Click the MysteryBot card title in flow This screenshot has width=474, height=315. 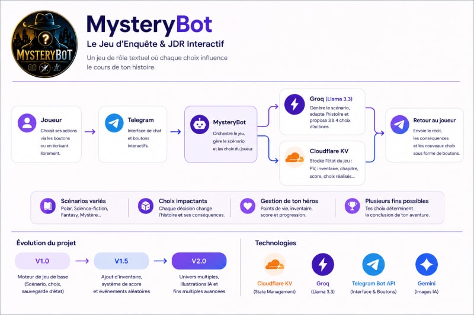coord(229,122)
